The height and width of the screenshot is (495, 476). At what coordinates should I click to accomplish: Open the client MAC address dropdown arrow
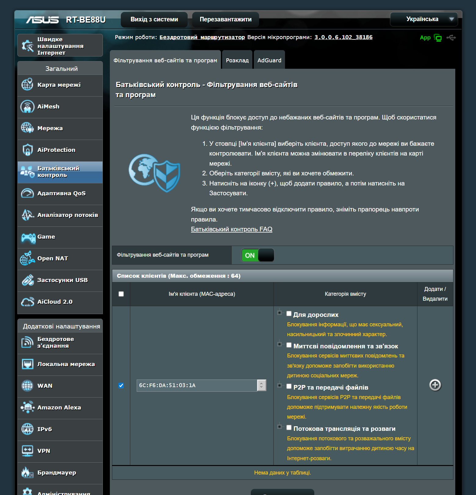[x=261, y=385]
